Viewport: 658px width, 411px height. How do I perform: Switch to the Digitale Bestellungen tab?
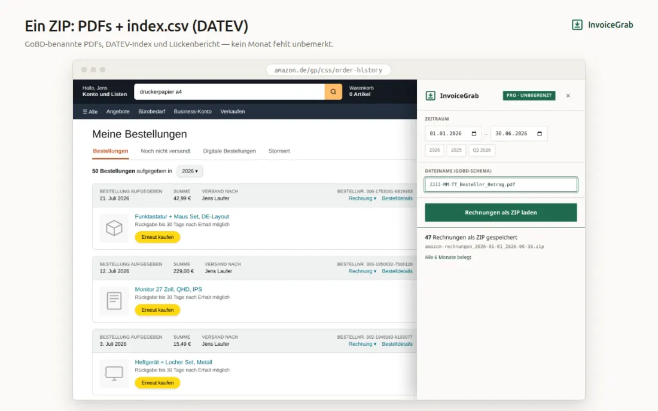(x=229, y=151)
